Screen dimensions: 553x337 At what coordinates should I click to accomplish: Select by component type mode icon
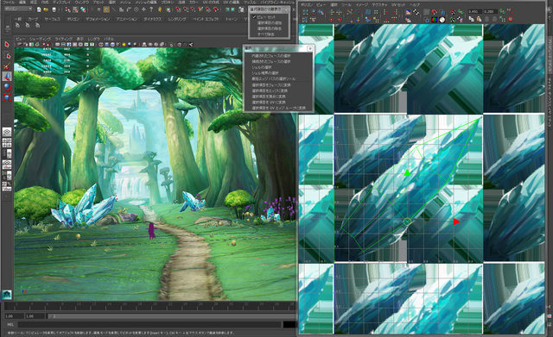83,9
